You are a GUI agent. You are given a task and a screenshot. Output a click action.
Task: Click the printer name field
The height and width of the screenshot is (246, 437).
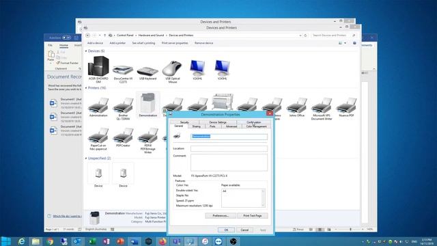coord(229,137)
